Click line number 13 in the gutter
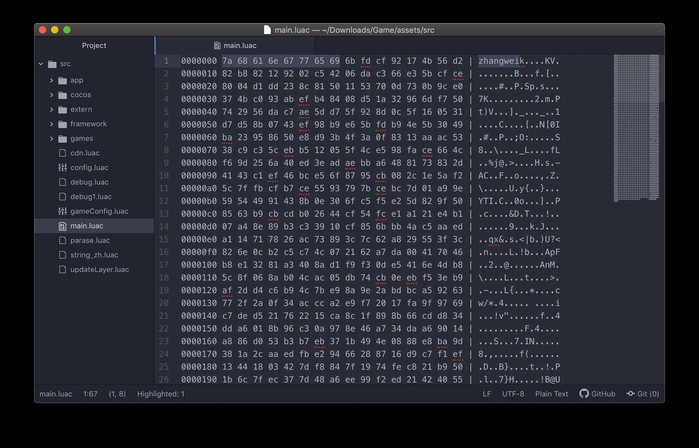This screenshot has width=699, height=448. 164,214
